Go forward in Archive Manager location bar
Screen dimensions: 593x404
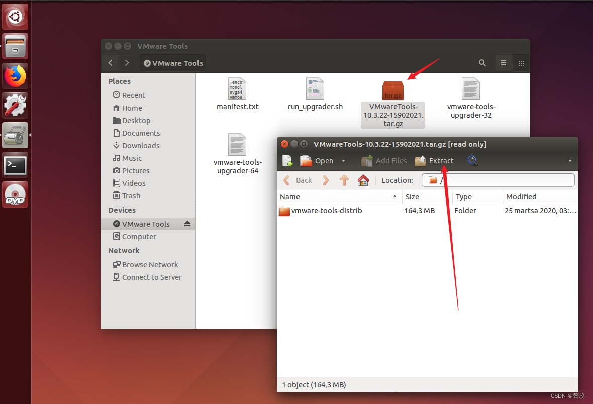pos(326,180)
